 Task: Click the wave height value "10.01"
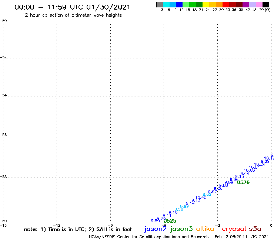pos(254,167)
